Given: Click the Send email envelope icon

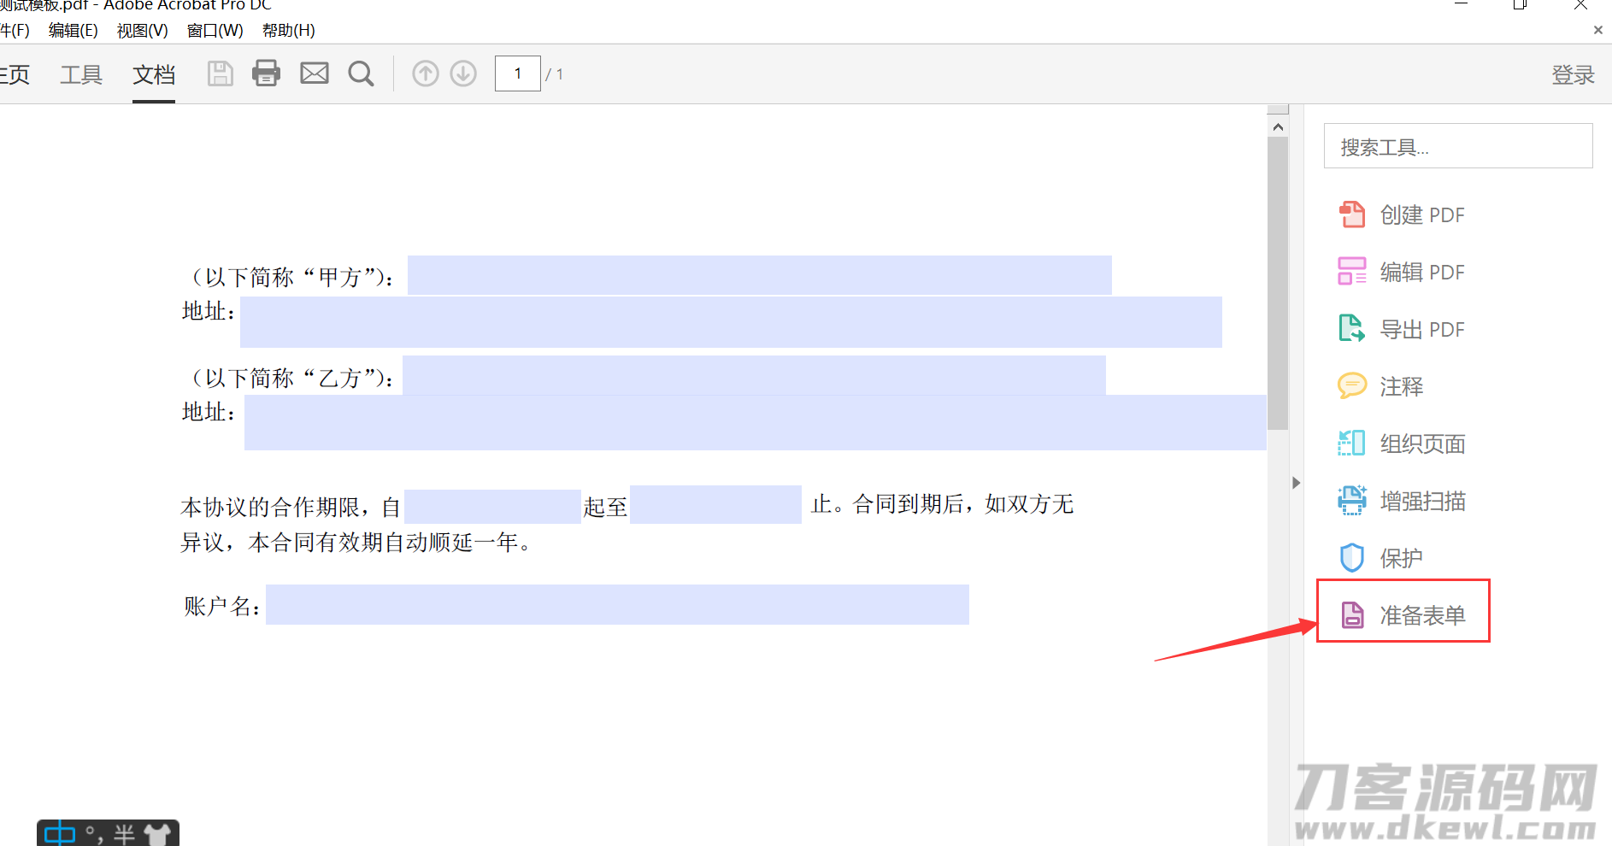Looking at the screenshot, I should (x=315, y=73).
